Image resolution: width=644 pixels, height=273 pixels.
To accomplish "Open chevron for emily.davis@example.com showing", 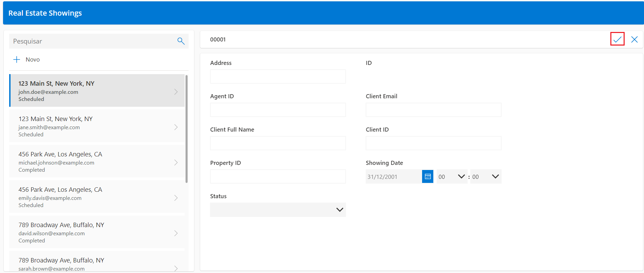I will (x=176, y=198).
